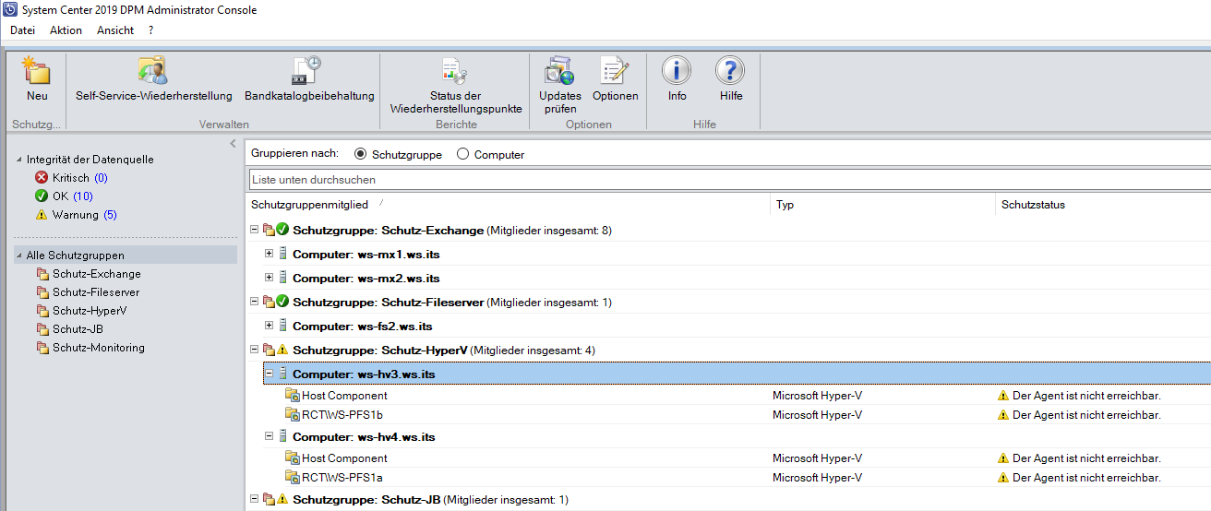
Task: Click the Info ribbon icon
Action: click(x=677, y=71)
